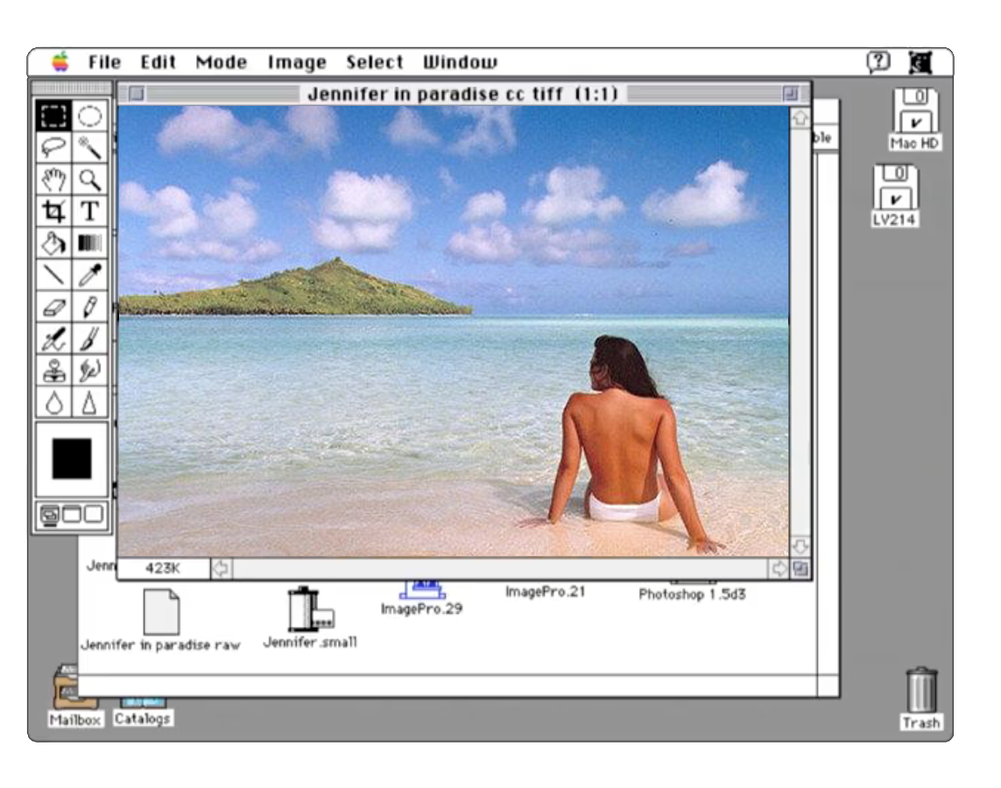Pick the Lasso tool
Screen dimensions: 1001x788
click(x=53, y=147)
